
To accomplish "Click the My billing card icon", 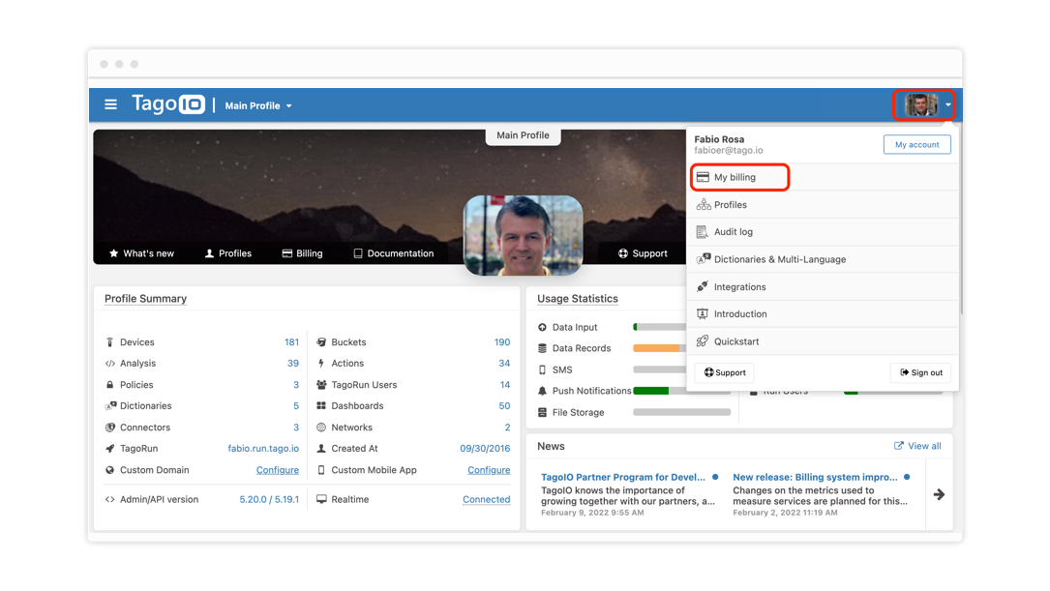I will [703, 177].
